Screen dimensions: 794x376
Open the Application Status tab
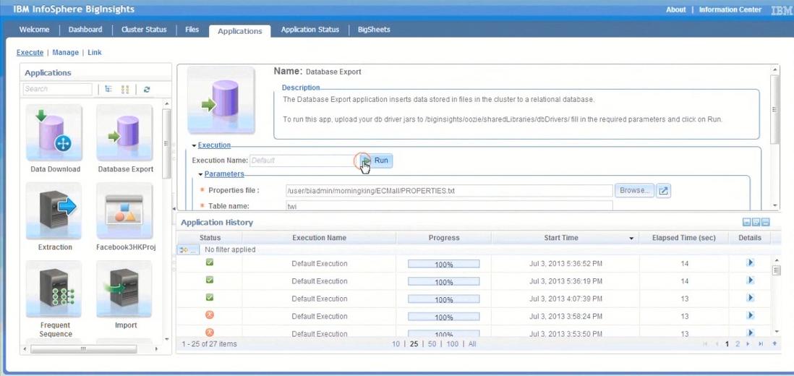310,30
